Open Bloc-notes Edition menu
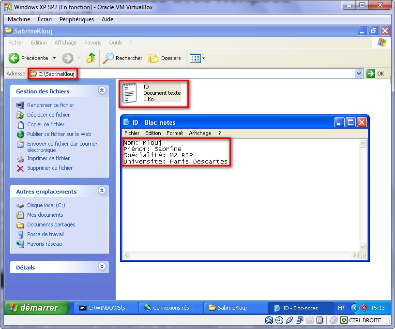The image size is (395, 329). click(153, 133)
